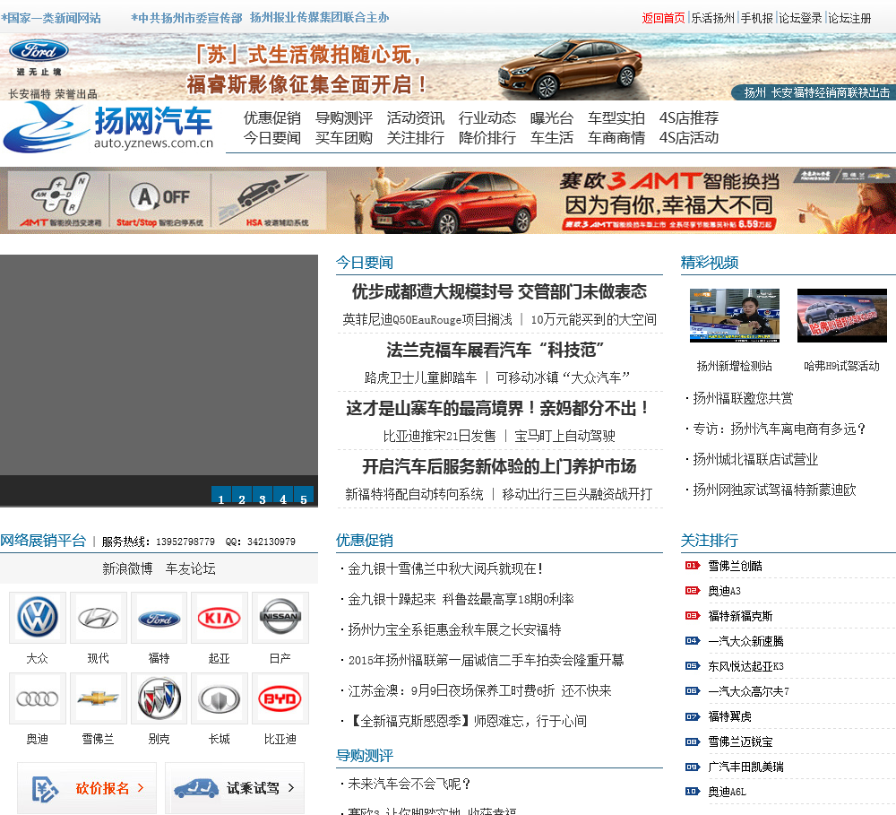Image resolution: width=896 pixels, height=815 pixels.
Task: Click the 赛欧3 AMT banner advertisement
Action: pyautogui.click(x=448, y=200)
